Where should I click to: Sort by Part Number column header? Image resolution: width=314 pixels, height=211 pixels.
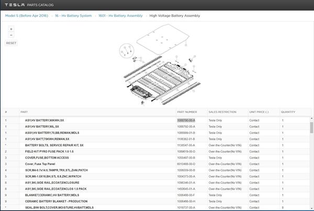pos(187,112)
